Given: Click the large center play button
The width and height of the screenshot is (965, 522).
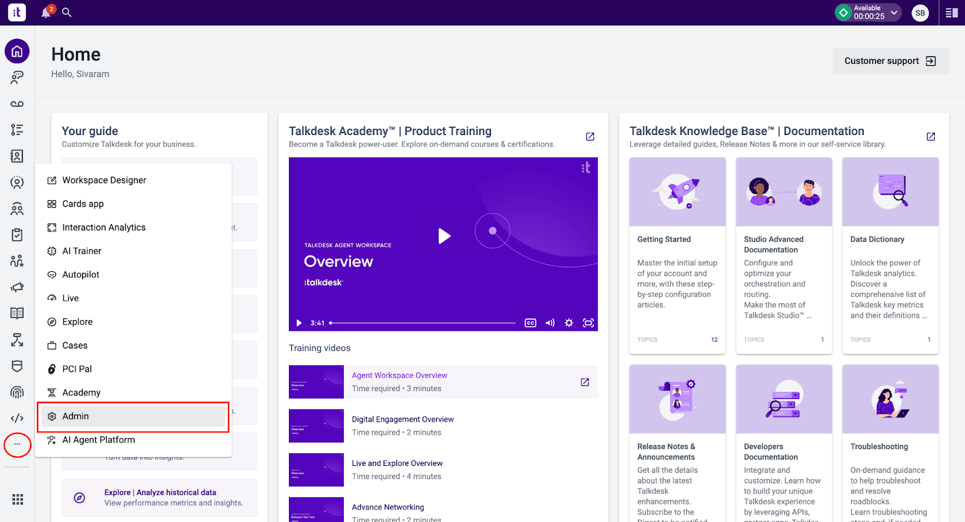Looking at the screenshot, I should 445,236.
